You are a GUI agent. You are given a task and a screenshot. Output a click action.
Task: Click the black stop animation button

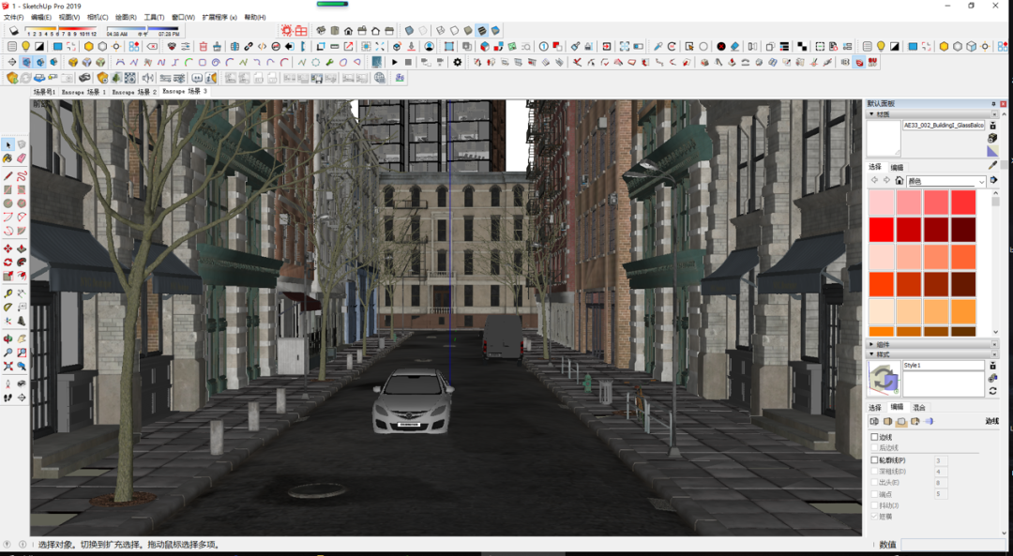[408, 62]
